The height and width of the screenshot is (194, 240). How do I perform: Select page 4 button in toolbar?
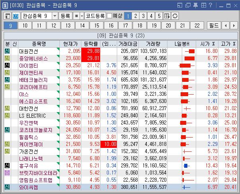(151, 16)
